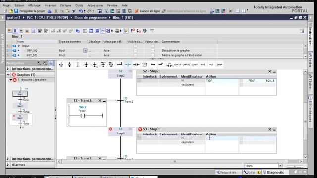
Task: Collapse the Input row in interface table
Action: point(19,46)
